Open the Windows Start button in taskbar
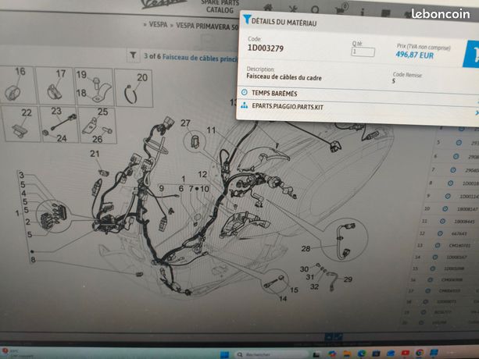Image resolution: width=479 pixels, height=359 pixels. coord(224,354)
